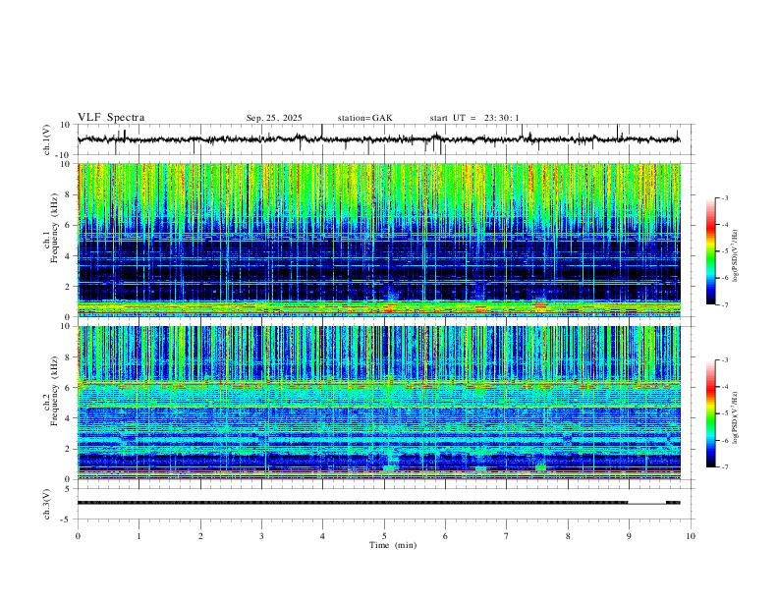Image resolution: width=778 pixels, height=601 pixels.
Task: Click the "ch.3(V)" axis label
Action: tap(47, 504)
